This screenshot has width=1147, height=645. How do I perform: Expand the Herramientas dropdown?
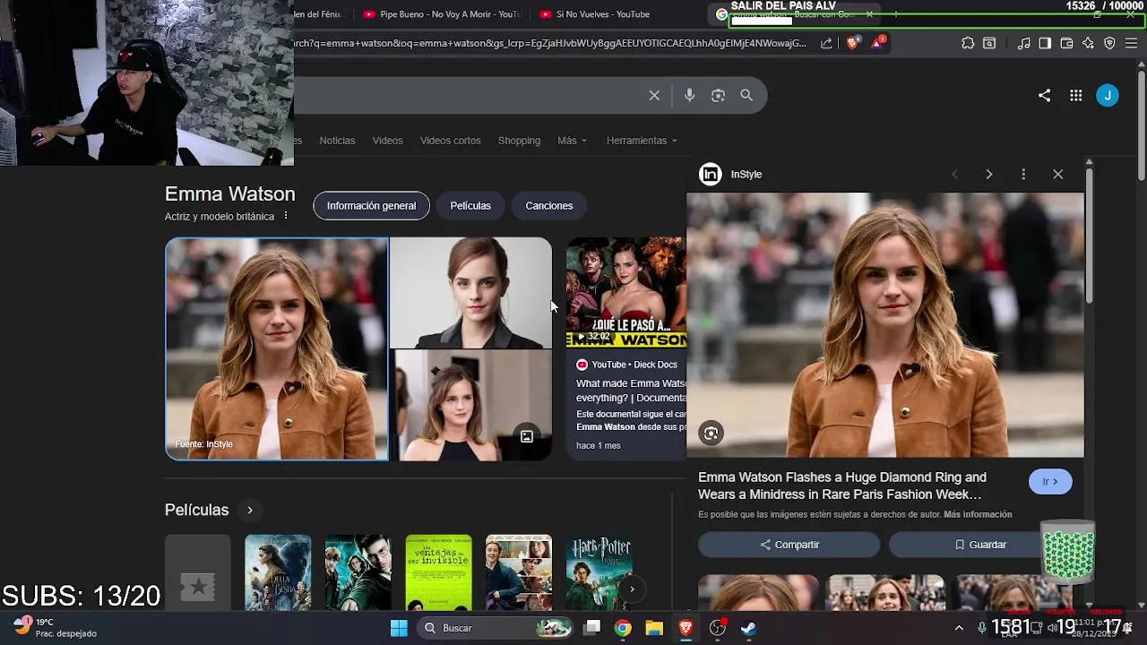pyautogui.click(x=642, y=141)
